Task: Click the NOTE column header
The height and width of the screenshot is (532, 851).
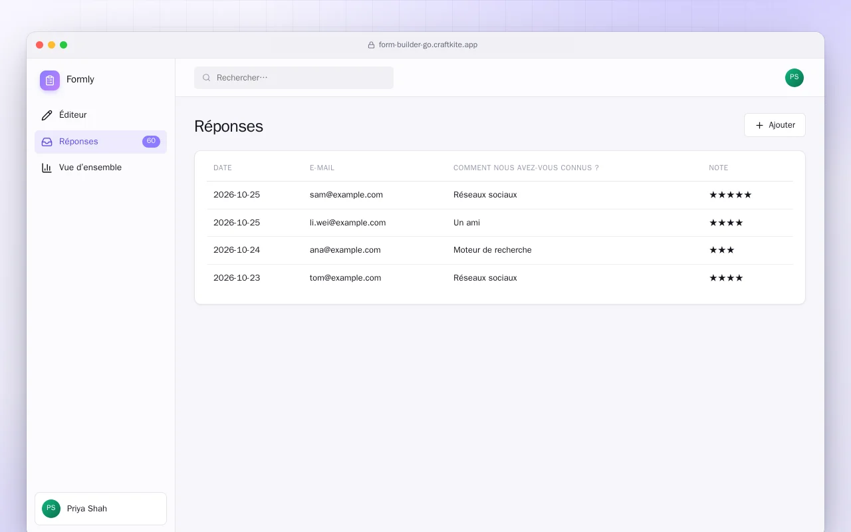Action: (x=719, y=168)
